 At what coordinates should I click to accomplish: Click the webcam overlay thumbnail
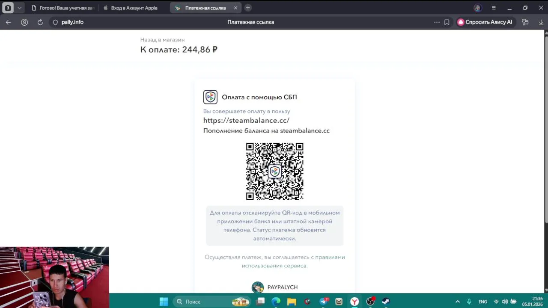[54, 277]
